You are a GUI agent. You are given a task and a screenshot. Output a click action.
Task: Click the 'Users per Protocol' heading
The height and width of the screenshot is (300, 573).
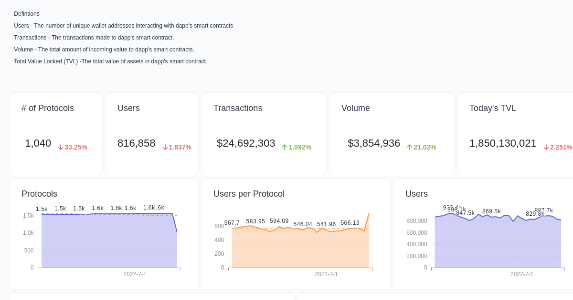pyautogui.click(x=248, y=194)
